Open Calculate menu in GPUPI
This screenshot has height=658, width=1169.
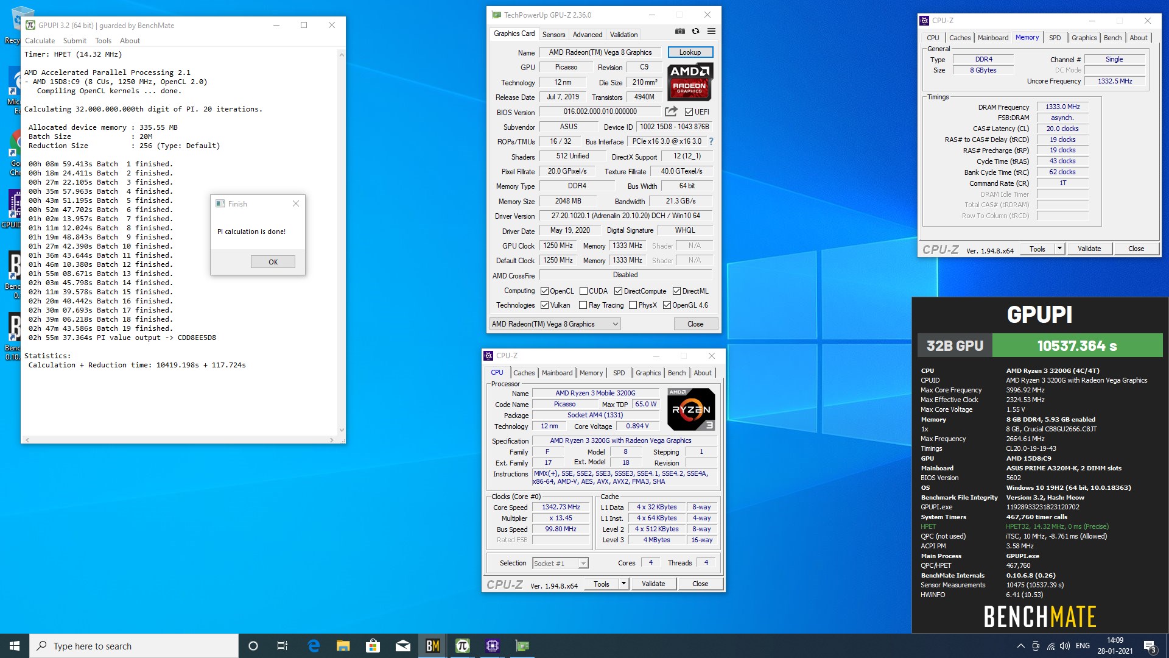click(40, 41)
